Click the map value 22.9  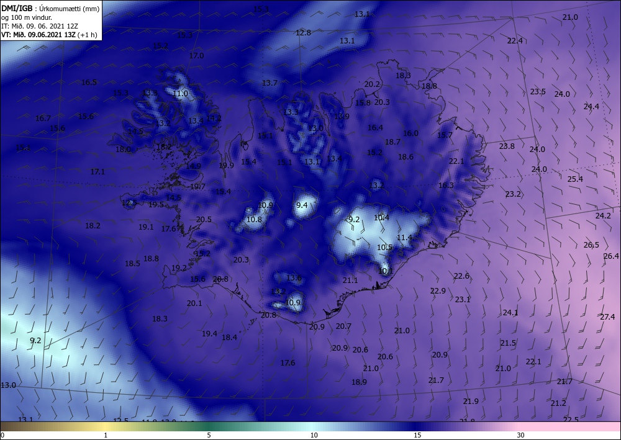(x=438, y=291)
